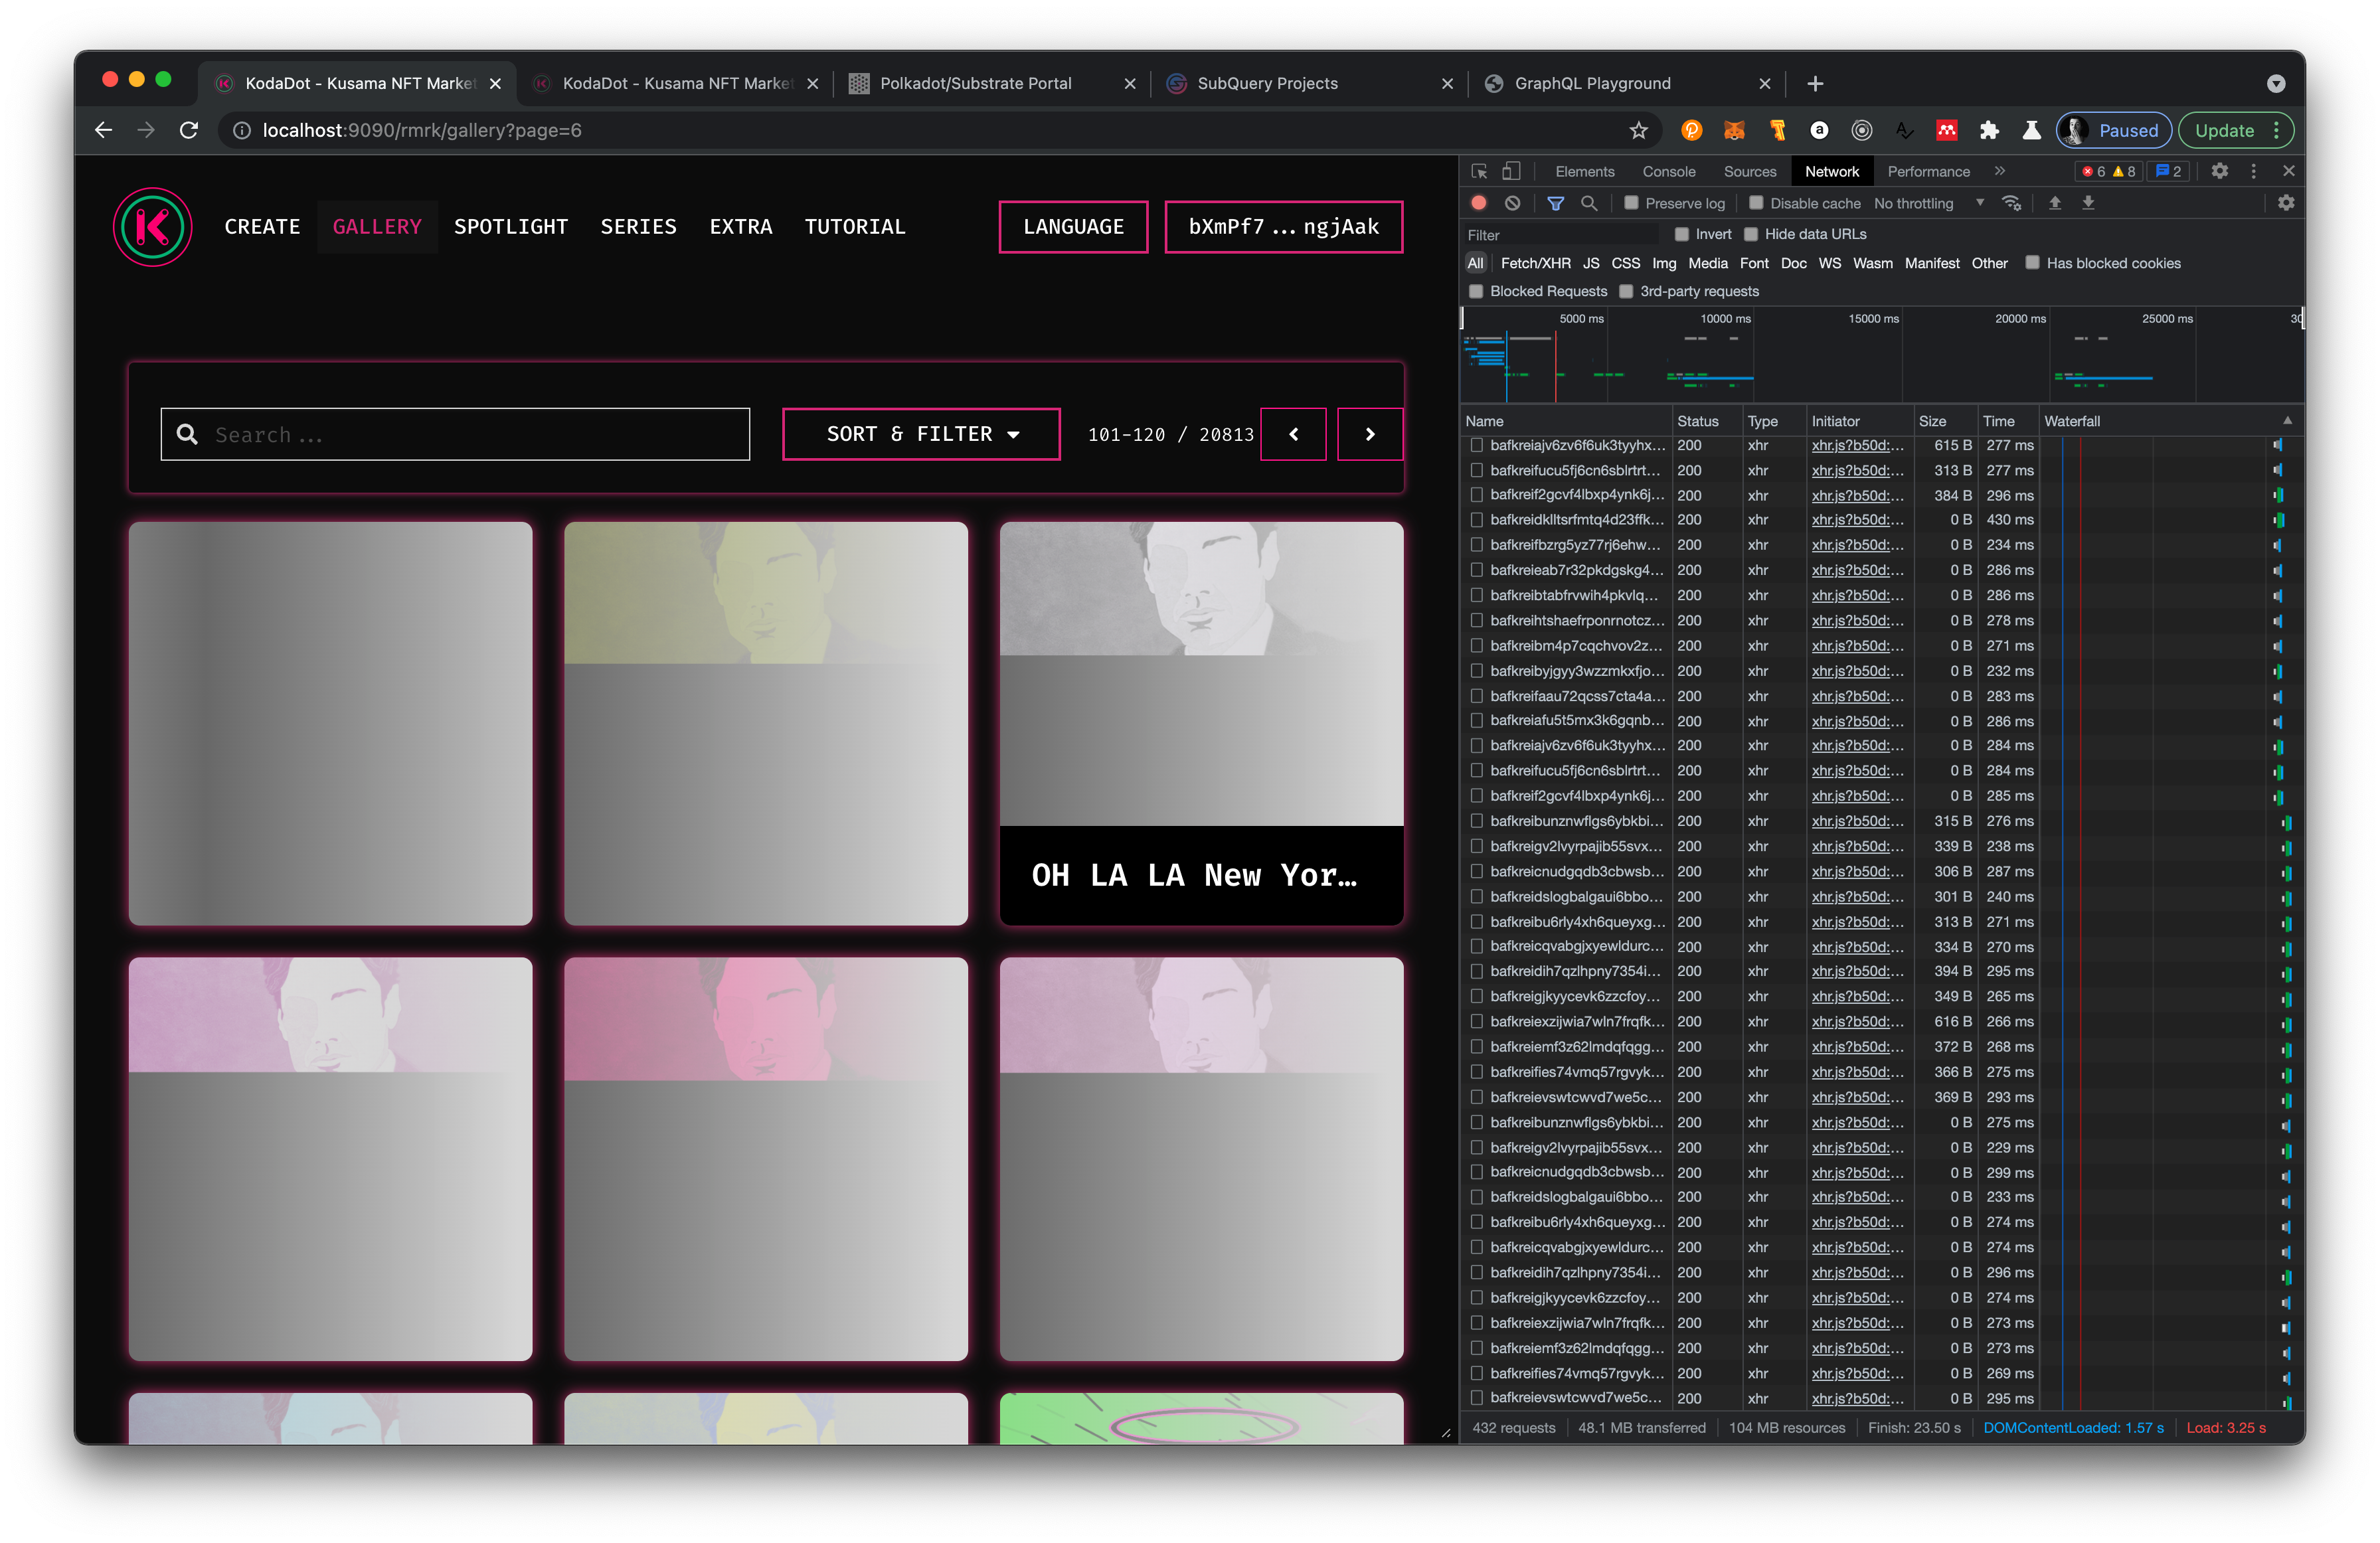The width and height of the screenshot is (2380, 1543).
Task: Toggle the device toolbar icon
Action: pos(1511,171)
